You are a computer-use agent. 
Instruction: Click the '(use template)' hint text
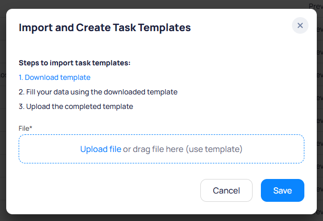tap(214, 149)
